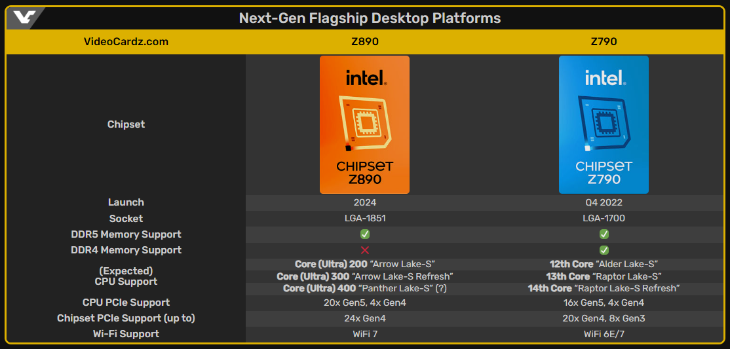The height and width of the screenshot is (349, 730).
Task: Click the orange Intel Z890 chipset image
Action: click(x=364, y=124)
